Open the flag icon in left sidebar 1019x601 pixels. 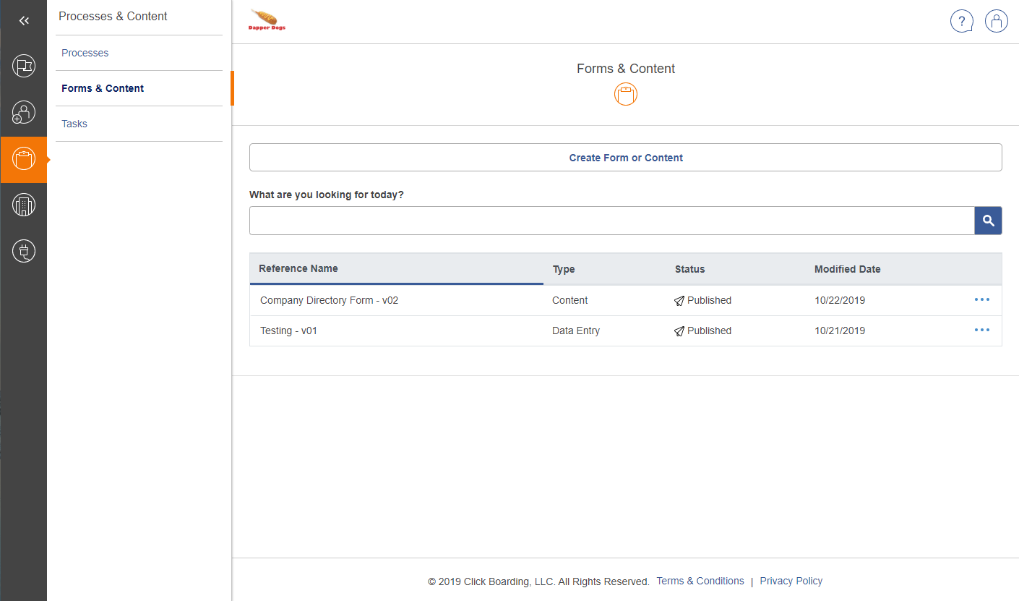(x=24, y=67)
